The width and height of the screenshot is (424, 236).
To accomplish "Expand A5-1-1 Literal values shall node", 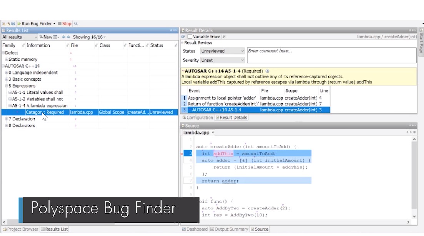I will click(10, 92).
